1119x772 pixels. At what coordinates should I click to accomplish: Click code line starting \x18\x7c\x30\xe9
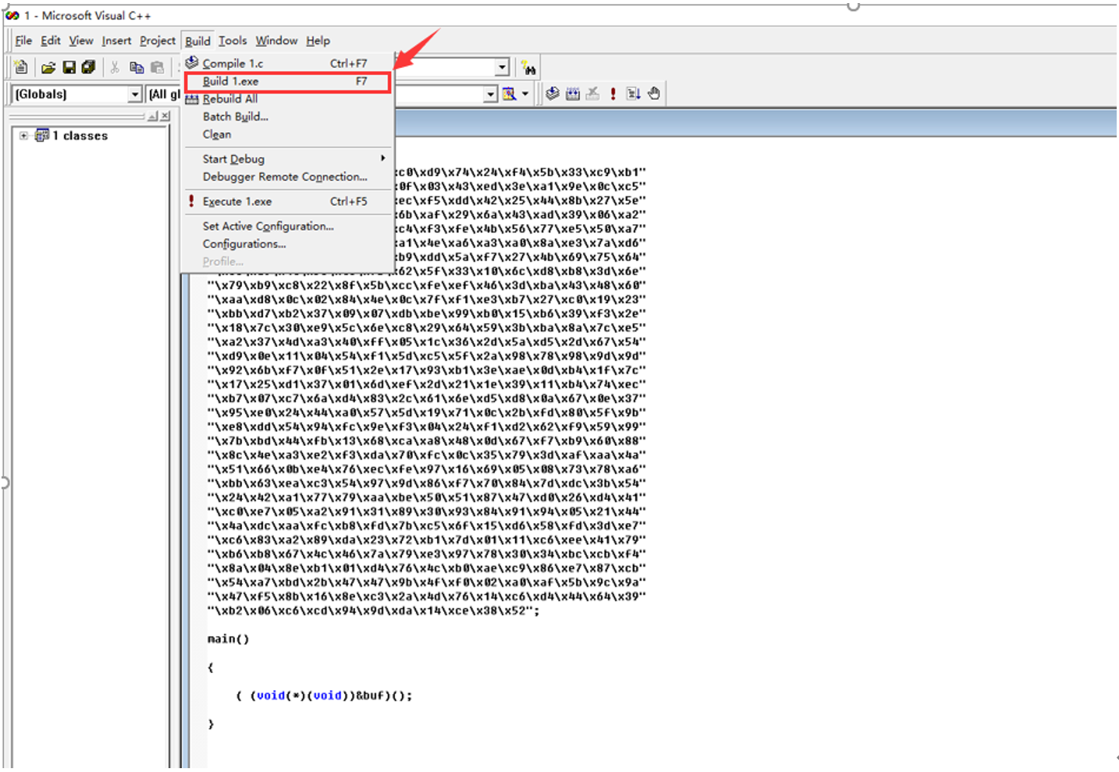[x=427, y=328]
